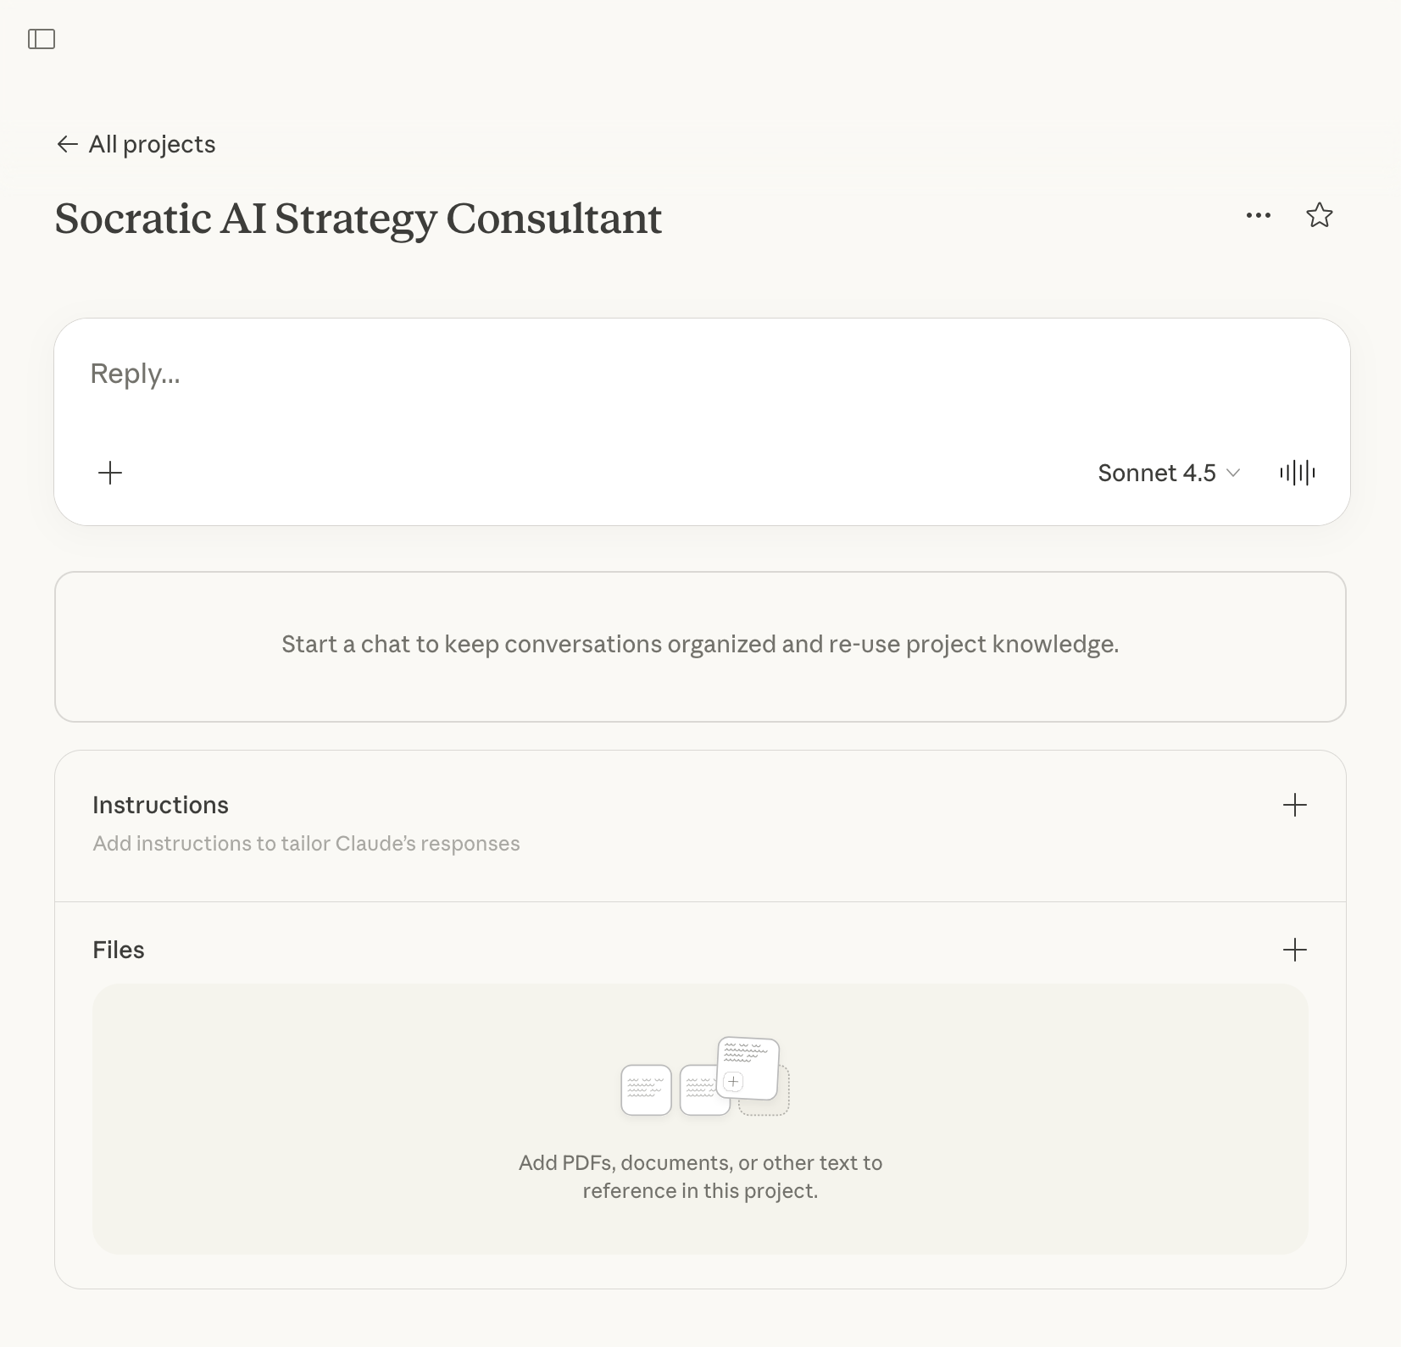
Task: Open the three-dot project options menu
Action: click(1258, 216)
